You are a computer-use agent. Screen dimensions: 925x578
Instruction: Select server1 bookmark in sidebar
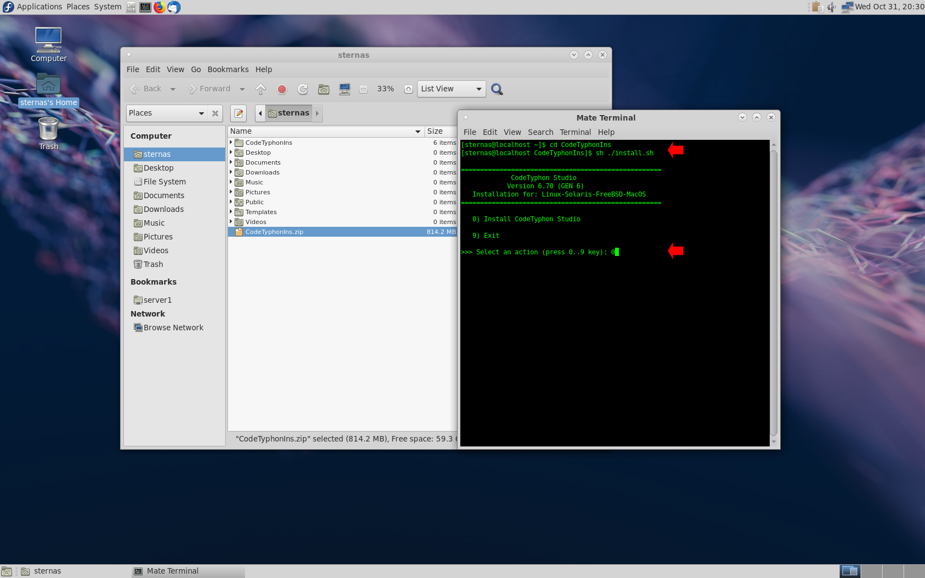pos(175,301)
